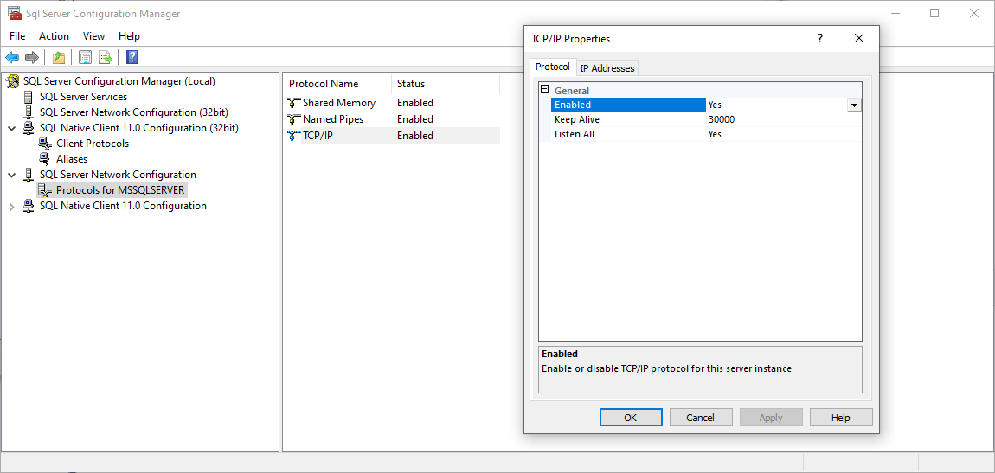
Task: Click the Aliases node icon
Action: (45, 159)
